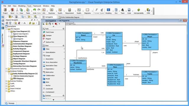189x106 pixels.
Task: Select the ORM Diagram tree item
Action: pyautogui.click(x=18, y=79)
